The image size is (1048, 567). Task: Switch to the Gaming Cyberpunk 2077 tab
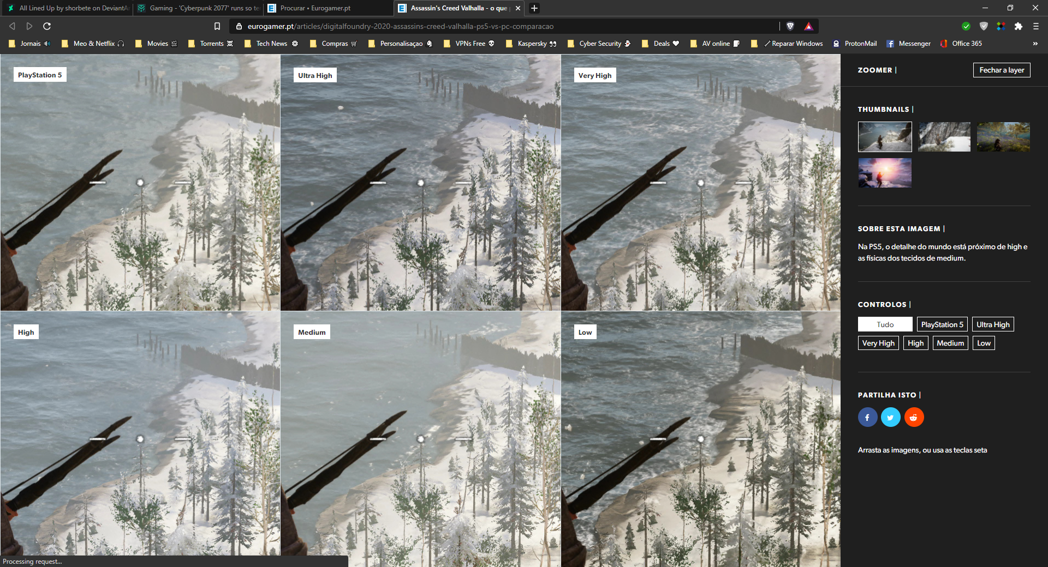tap(199, 8)
